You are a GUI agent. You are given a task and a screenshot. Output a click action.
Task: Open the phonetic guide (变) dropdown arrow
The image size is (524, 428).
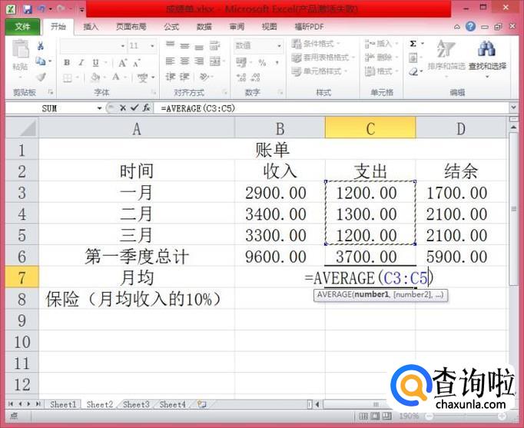pyautogui.click(x=153, y=78)
